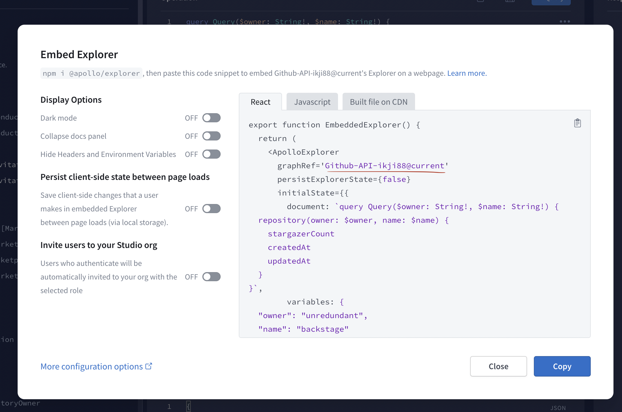Viewport: 622px width, 412px height.
Task: Toggle Dark mode switch
Action: (212, 118)
